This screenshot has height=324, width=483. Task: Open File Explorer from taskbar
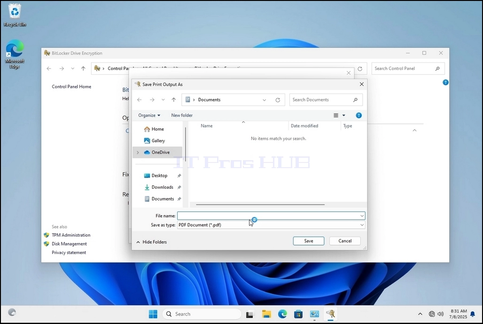[x=266, y=314]
